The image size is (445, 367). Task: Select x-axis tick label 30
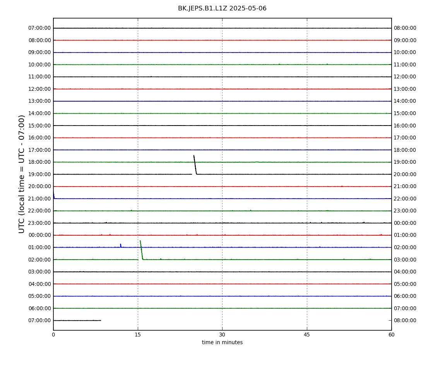point(222,335)
